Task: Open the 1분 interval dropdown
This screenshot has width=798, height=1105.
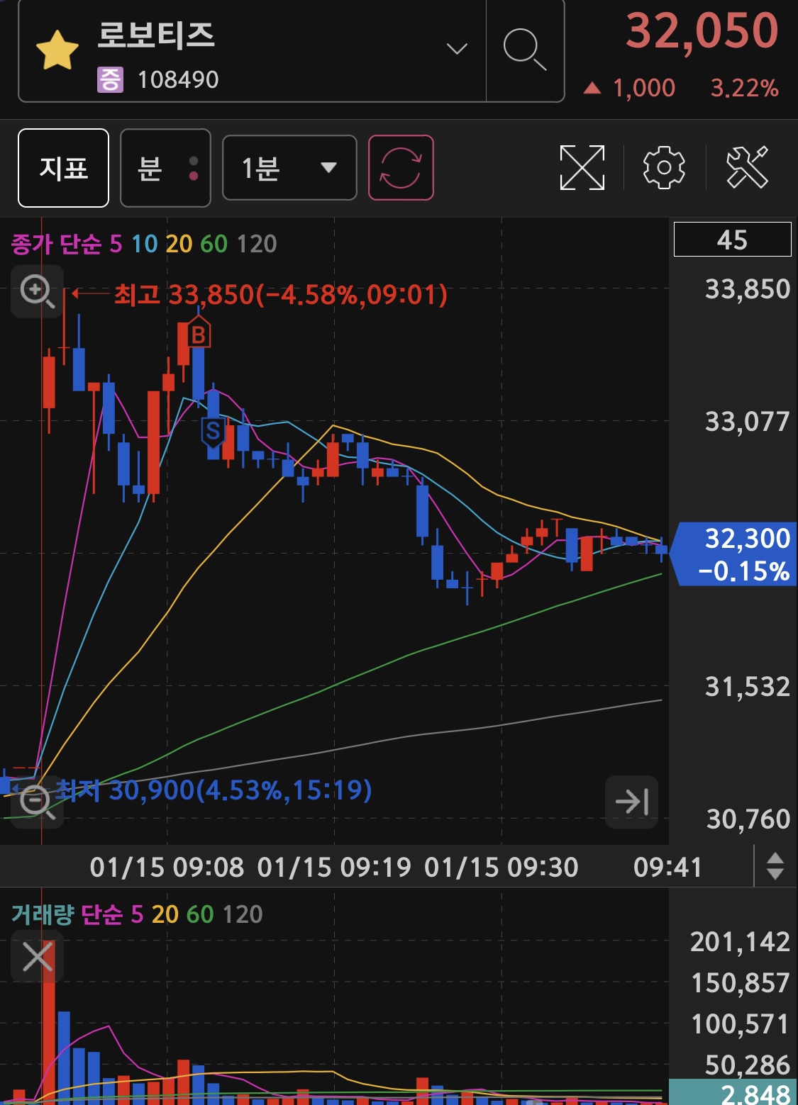Action: pos(289,168)
